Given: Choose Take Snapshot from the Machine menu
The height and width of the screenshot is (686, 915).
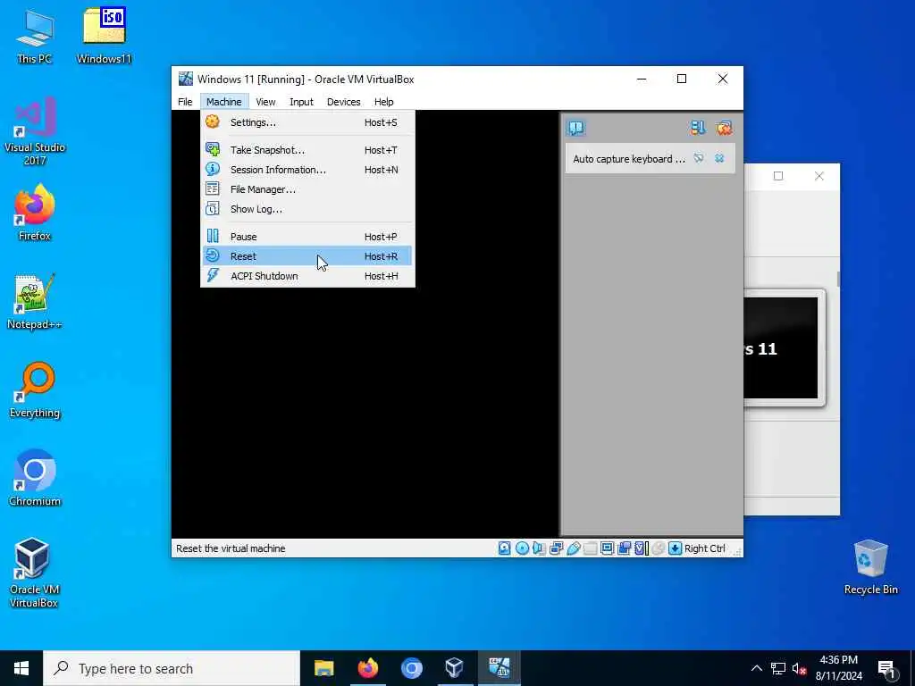Looking at the screenshot, I should click(307, 150).
